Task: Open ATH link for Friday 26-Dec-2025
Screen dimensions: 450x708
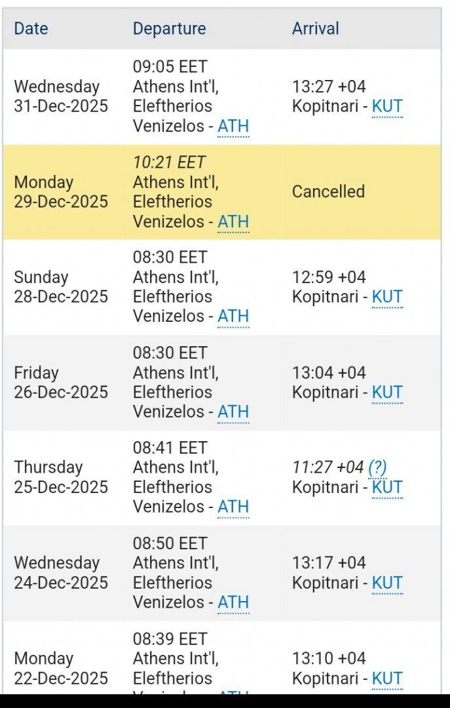Action: pos(233,412)
